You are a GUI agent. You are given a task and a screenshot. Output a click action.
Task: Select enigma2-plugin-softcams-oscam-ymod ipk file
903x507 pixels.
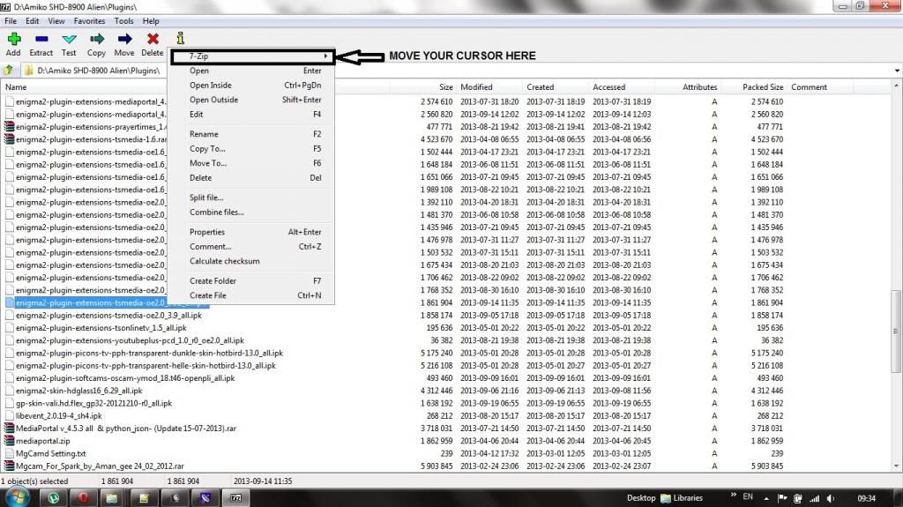[125, 378]
